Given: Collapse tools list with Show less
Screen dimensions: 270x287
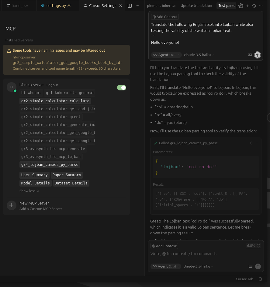Looking at the screenshot, I should click(29, 191).
